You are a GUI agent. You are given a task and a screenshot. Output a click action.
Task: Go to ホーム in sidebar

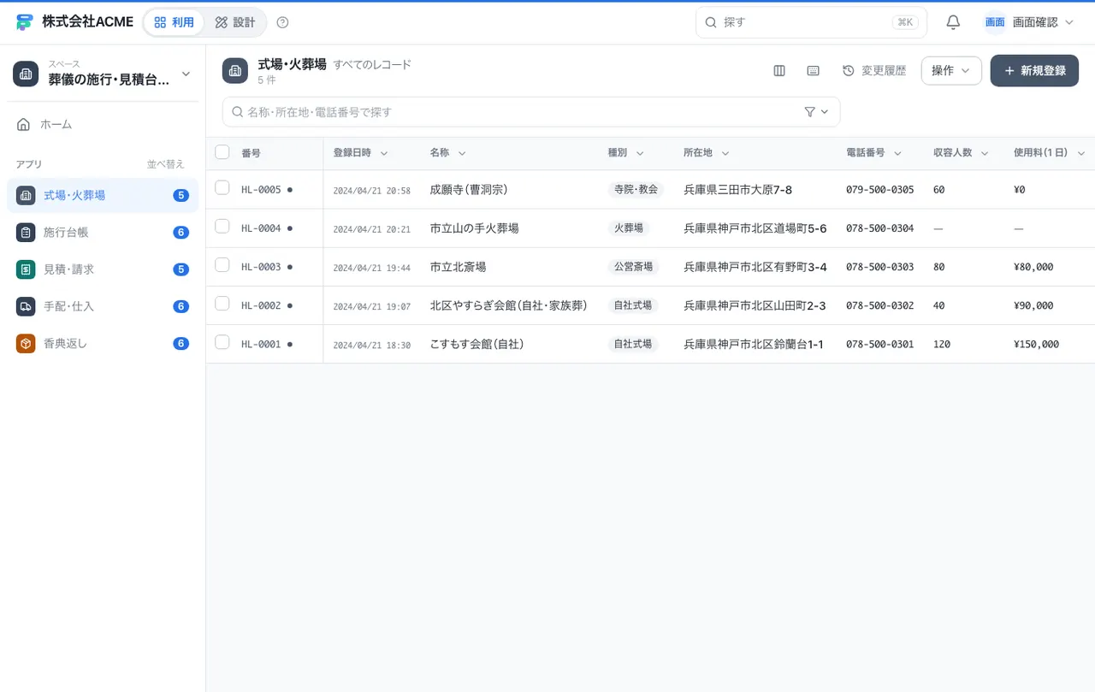coord(103,125)
